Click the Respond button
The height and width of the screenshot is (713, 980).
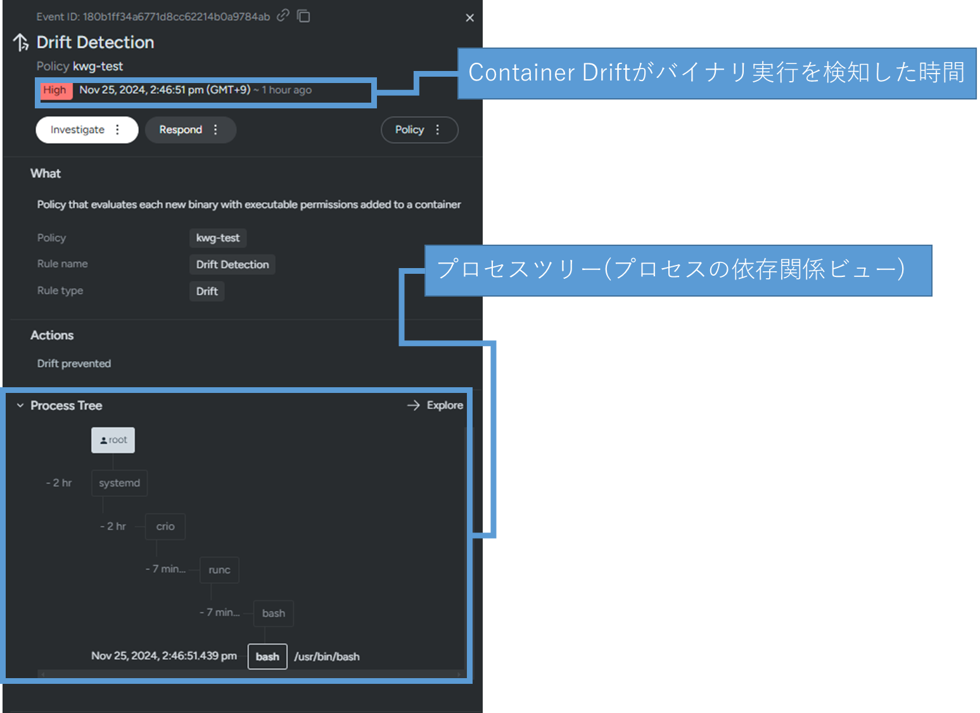point(181,130)
